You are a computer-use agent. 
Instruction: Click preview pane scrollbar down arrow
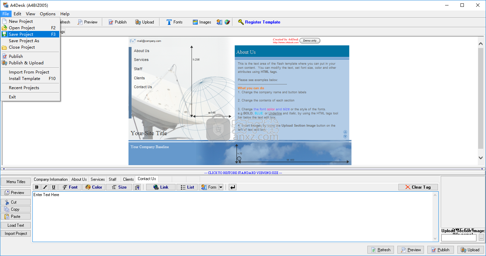coord(481,158)
